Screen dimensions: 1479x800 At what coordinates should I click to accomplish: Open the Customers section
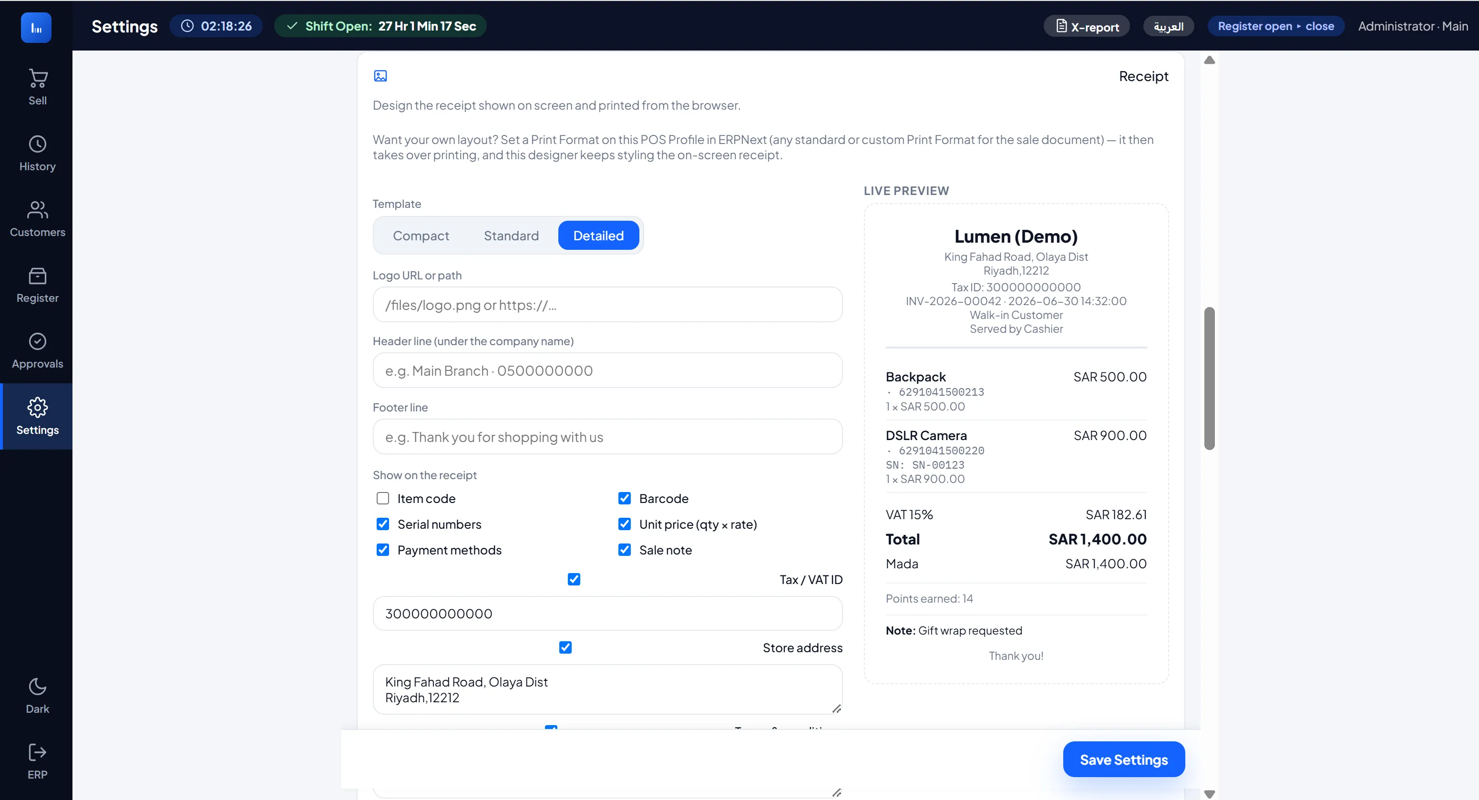coord(37,219)
